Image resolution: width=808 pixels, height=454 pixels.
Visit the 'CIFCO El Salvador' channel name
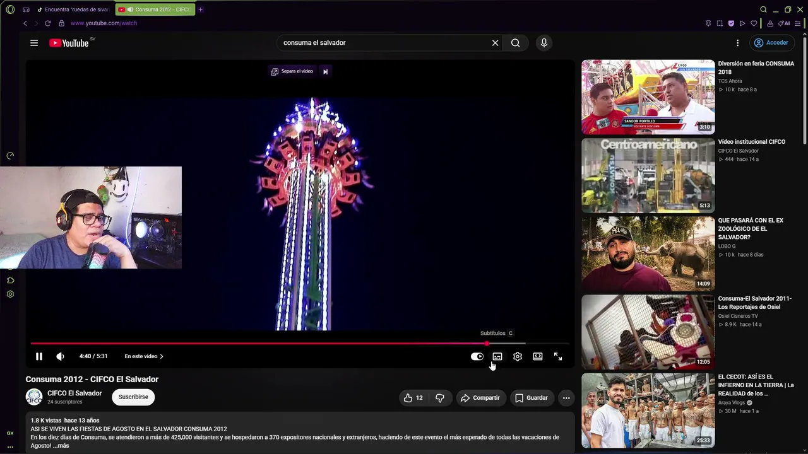click(74, 393)
